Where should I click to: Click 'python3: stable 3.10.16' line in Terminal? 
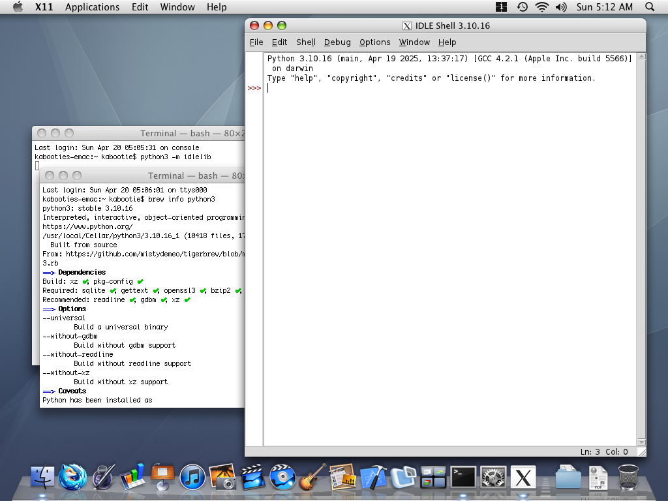coord(88,208)
